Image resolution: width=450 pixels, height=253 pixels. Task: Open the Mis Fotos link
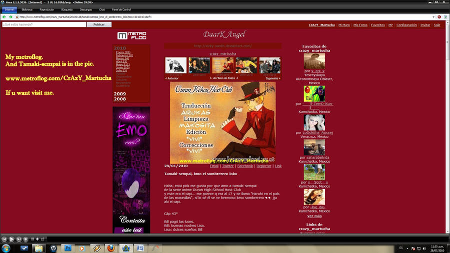360,25
